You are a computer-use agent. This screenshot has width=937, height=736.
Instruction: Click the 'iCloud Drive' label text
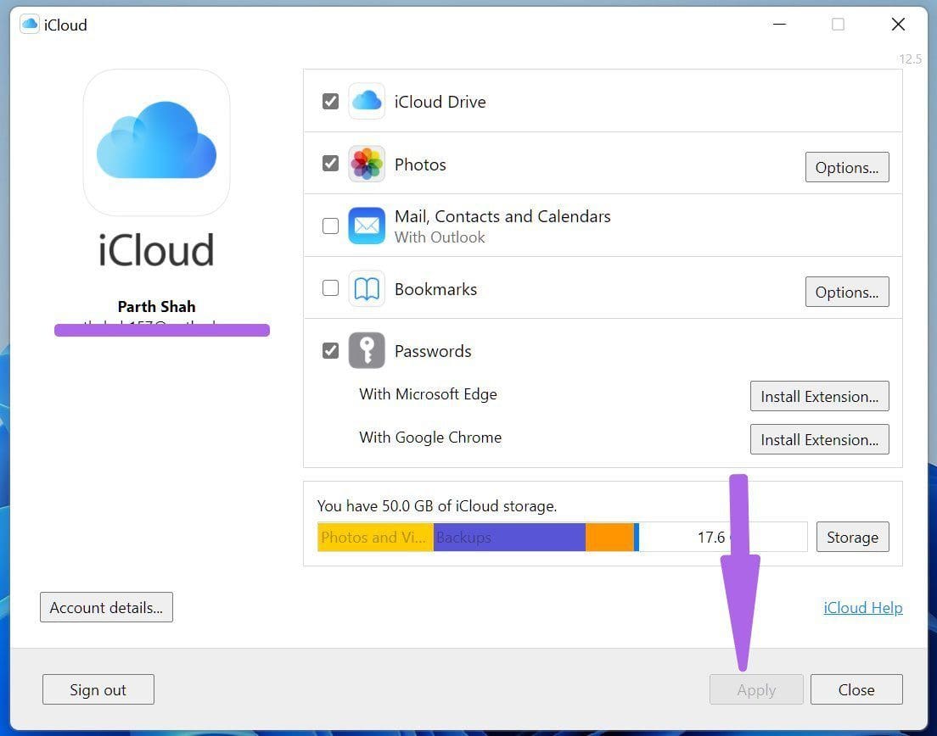pos(440,102)
